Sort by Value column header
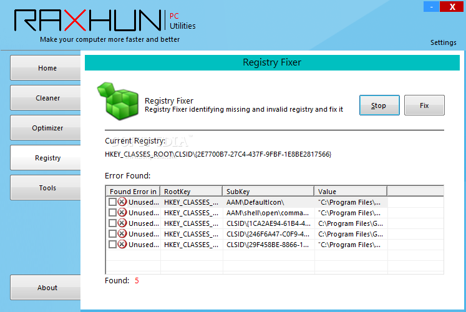This screenshot has width=466, height=312. pyautogui.click(x=351, y=192)
